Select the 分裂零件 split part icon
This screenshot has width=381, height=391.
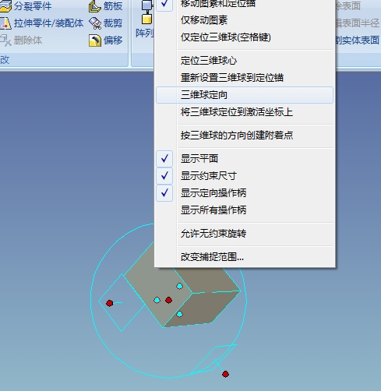point(5,5)
